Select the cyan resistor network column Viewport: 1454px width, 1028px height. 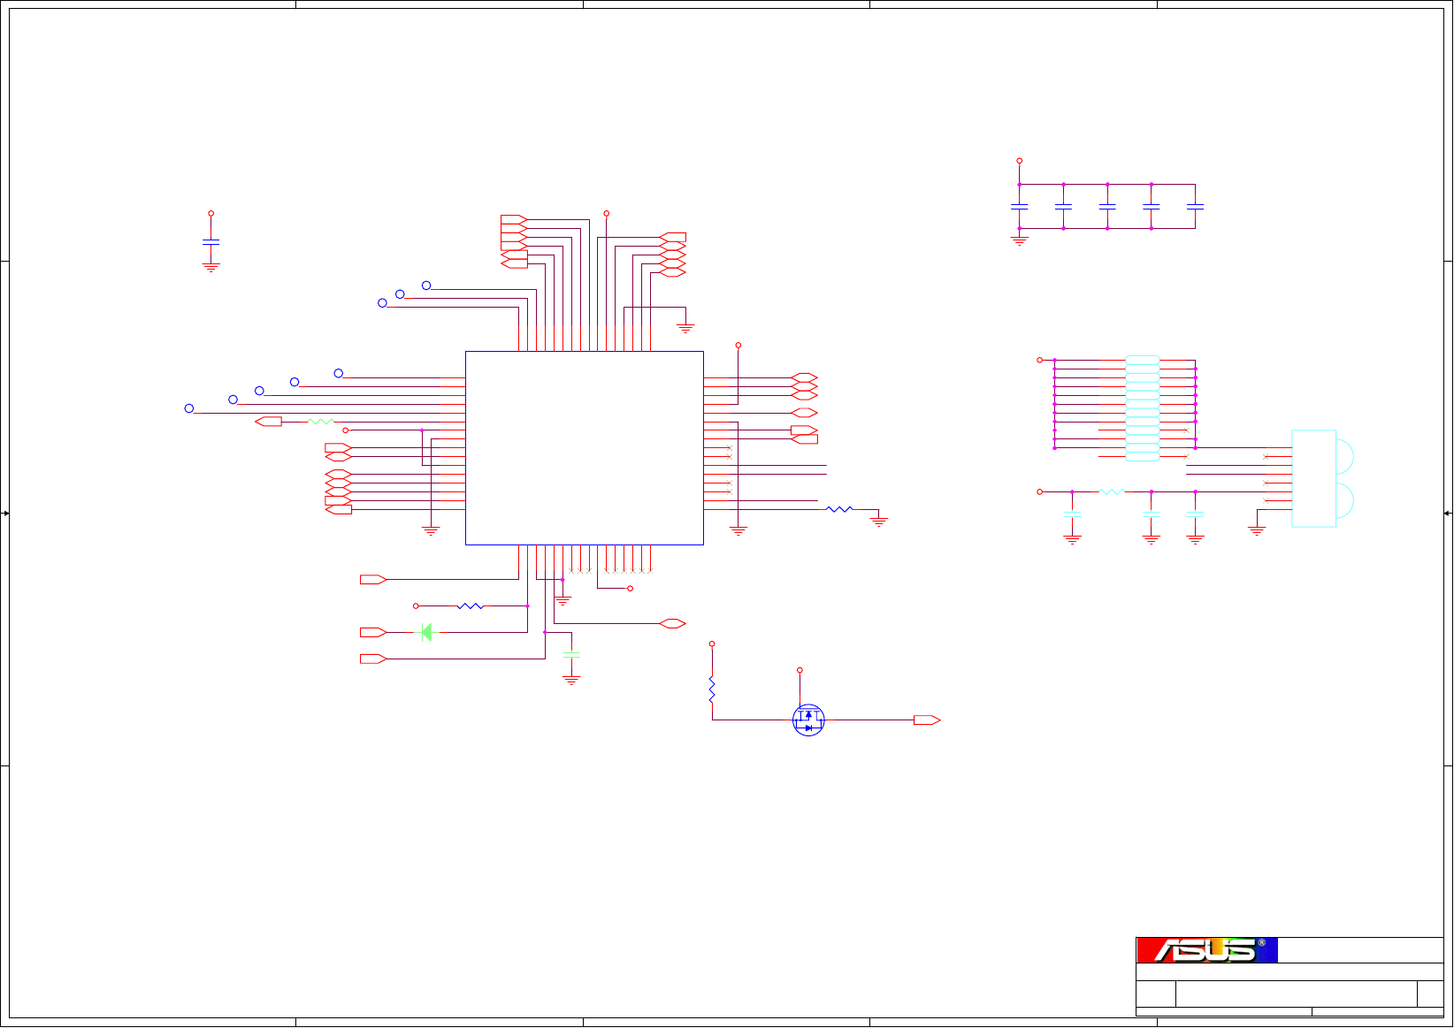coord(1143,408)
